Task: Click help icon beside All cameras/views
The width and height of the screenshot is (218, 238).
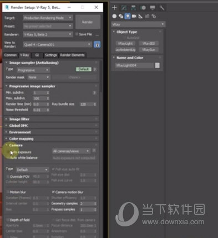Action: [x=94, y=151]
